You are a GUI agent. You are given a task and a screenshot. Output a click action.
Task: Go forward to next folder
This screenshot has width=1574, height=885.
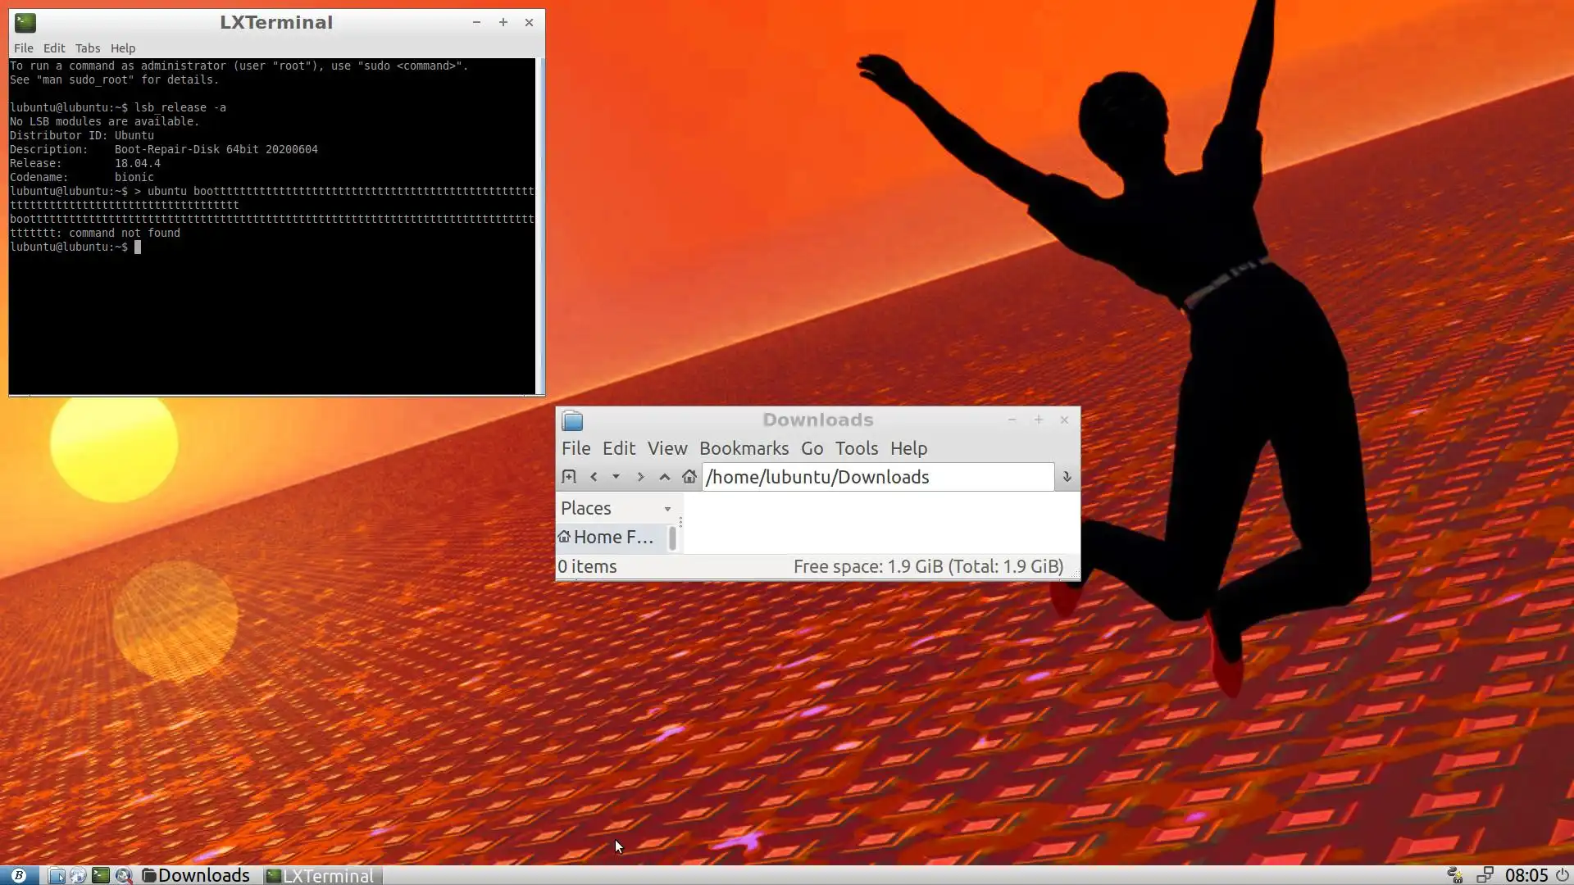pos(640,477)
